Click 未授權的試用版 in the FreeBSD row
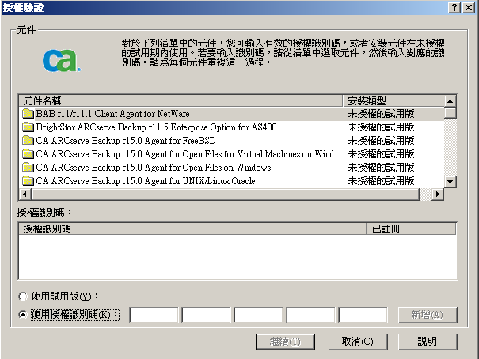 (x=381, y=141)
